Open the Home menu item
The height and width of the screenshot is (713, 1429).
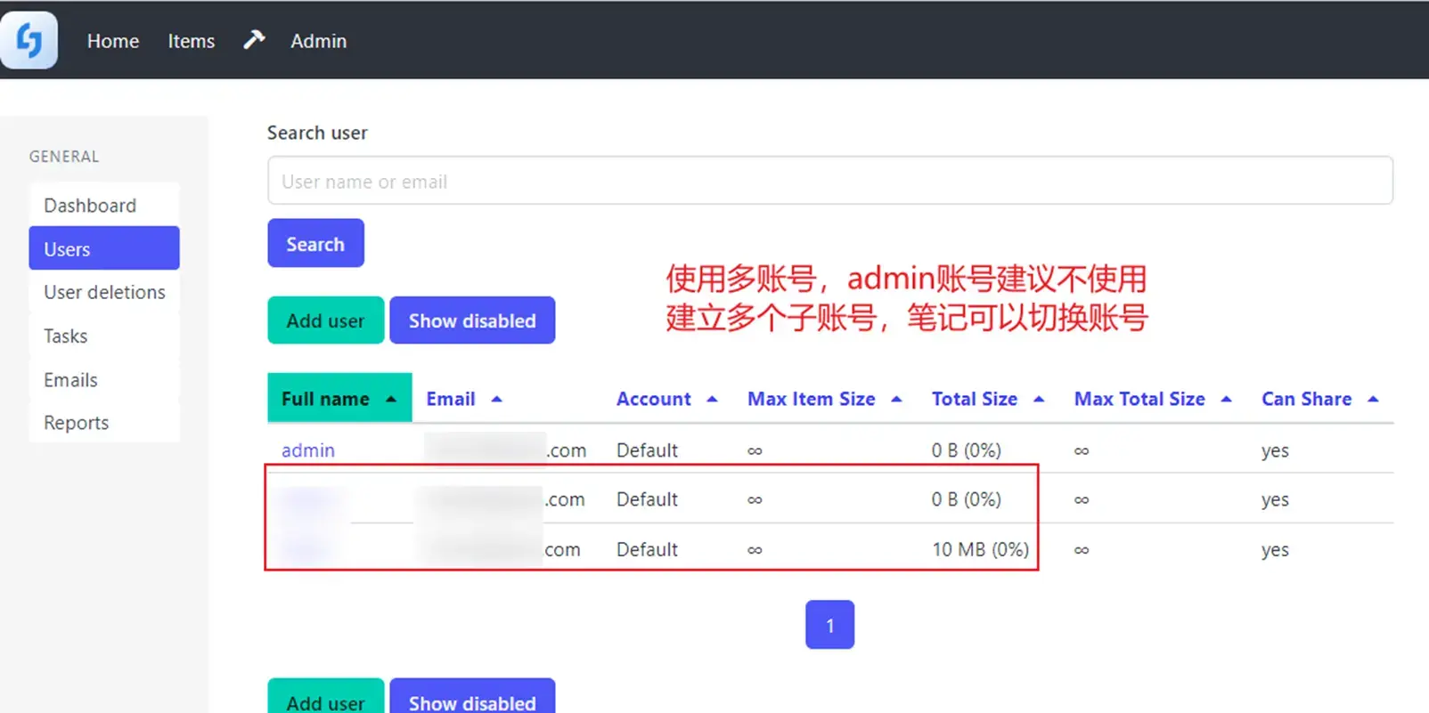(113, 41)
